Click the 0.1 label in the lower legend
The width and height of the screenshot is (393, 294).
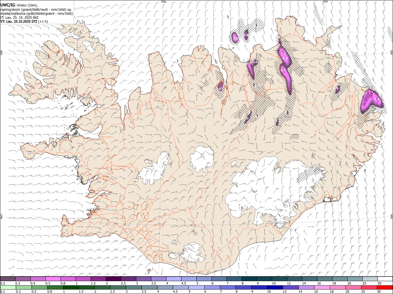(3, 292)
